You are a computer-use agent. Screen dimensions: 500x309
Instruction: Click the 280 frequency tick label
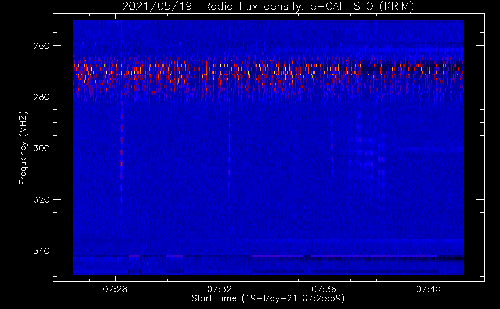tap(41, 97)
